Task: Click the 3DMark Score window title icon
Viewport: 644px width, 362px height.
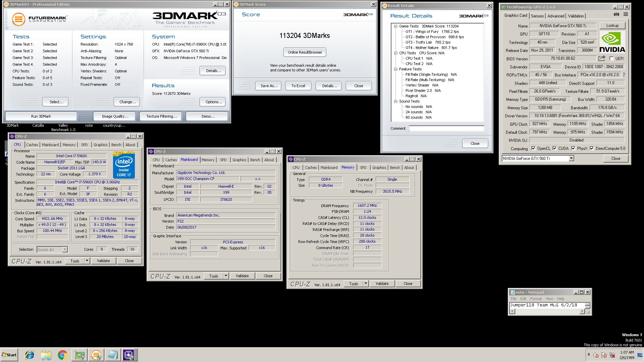Action: [x=236, y=4]
